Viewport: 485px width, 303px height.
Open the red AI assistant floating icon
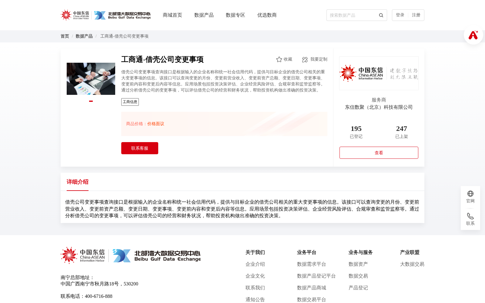(473, 35)
